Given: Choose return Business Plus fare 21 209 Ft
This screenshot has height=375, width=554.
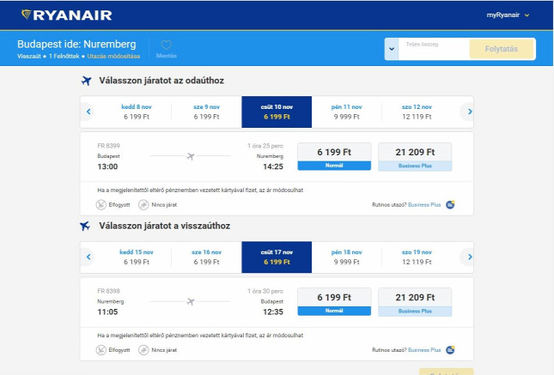Looking at the screenshot, I should click(415, 302).
